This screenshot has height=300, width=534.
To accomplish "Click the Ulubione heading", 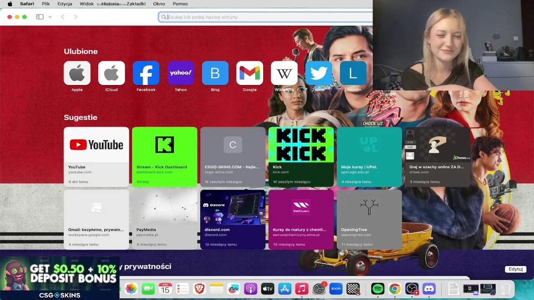I will click(x=81, y=51).
